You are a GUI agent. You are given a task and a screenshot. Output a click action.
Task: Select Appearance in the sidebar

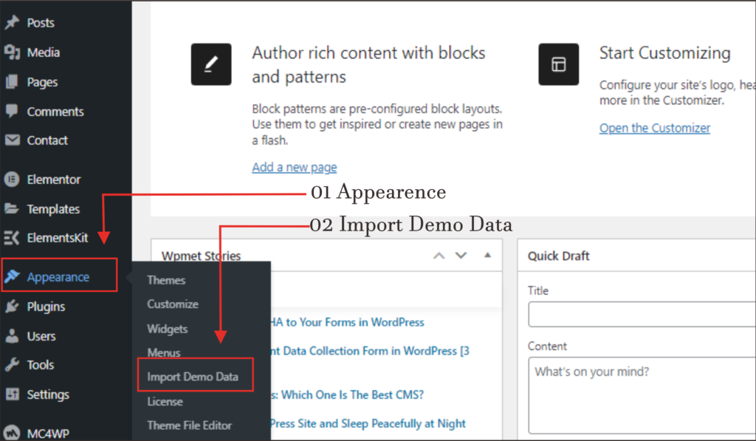pos(59,276)
